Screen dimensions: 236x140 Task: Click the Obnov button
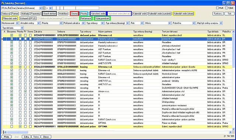46,137
